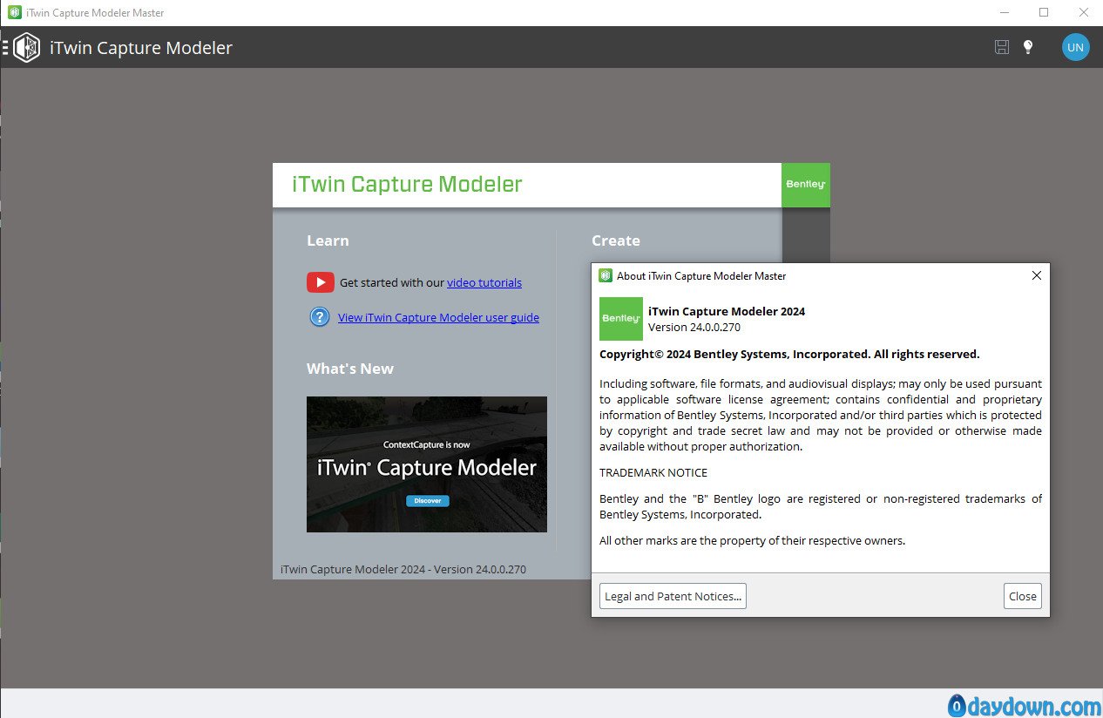1103x718 pixels.
Task: Open the video tutorials link
Action: [x=484, y=282]
